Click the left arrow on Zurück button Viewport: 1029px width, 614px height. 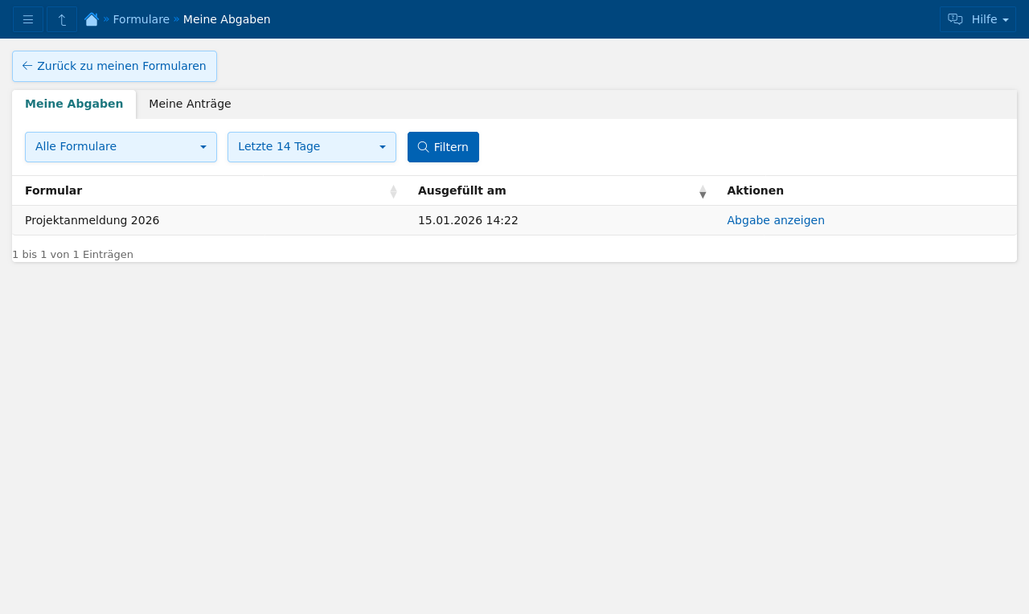click(x=27, y=66)
